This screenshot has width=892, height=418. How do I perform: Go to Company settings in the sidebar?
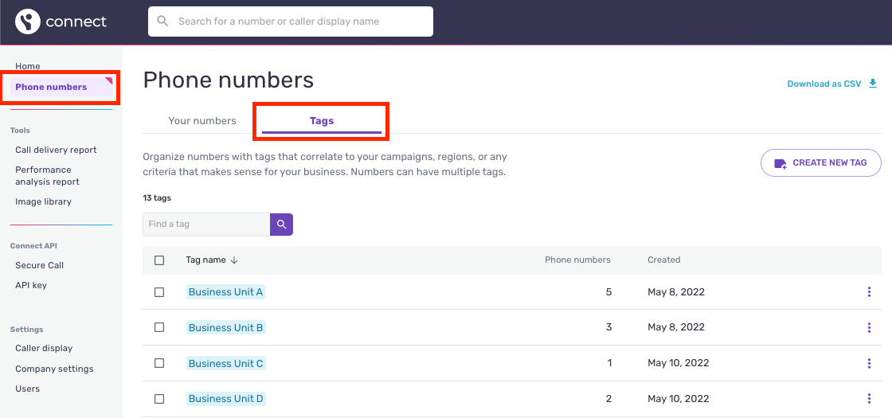[x=54, y=369]
